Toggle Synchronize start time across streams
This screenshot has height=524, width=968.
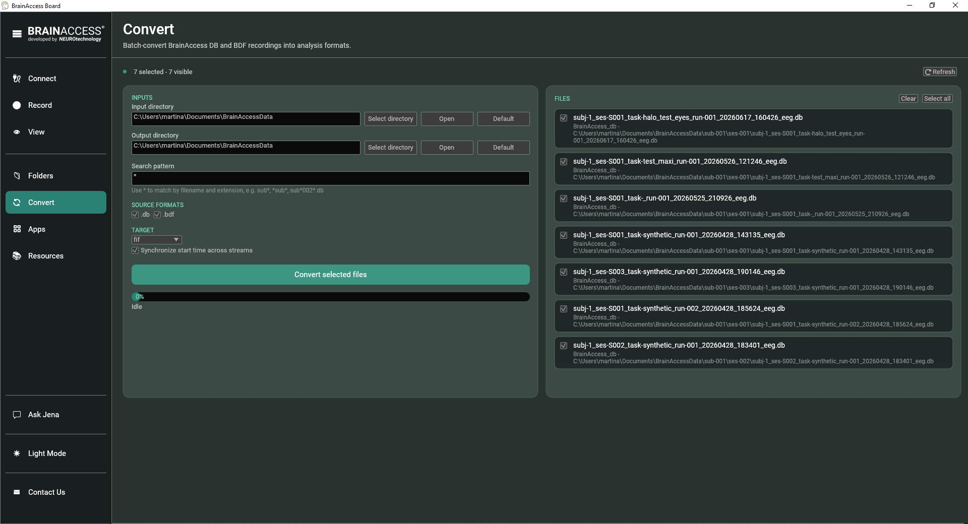[135, 250]
